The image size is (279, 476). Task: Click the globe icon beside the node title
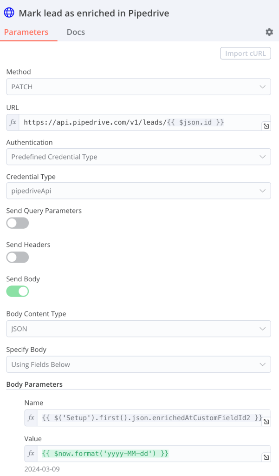tap(9, 13)
